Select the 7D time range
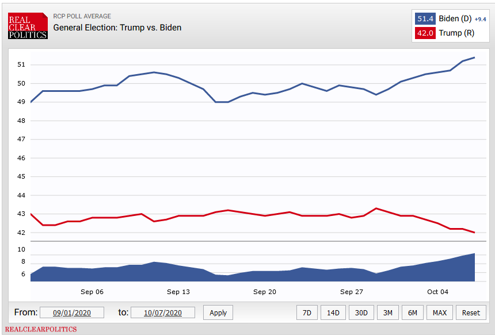Screen dimensions: 495x336 [307, 312]
